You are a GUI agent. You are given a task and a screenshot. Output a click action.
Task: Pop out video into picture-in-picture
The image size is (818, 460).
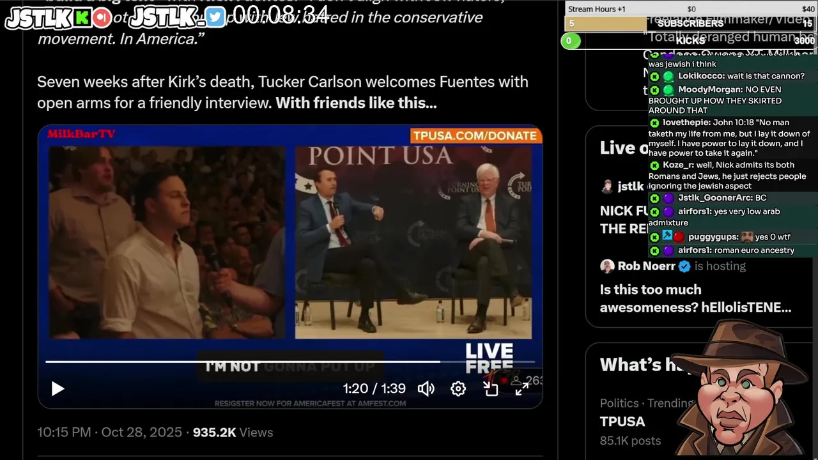[490, 388]
